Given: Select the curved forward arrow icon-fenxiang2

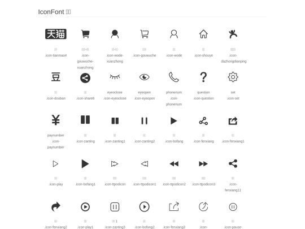Looking at the screenshot, I should (56, 207).
